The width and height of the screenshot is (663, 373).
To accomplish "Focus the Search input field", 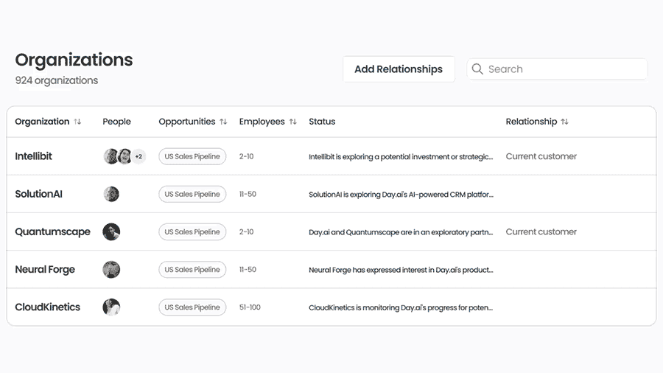I will point(557,69).
